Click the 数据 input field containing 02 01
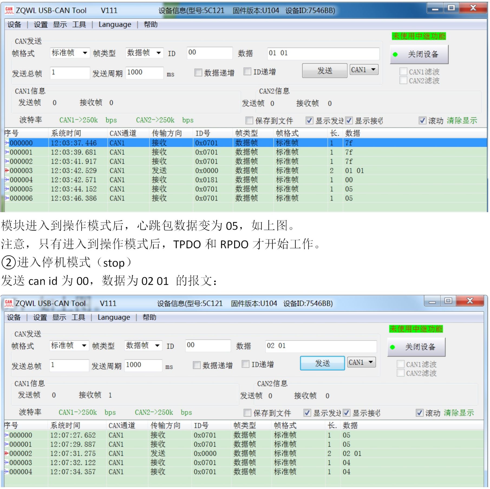The image size is (490, 489). pyautogui.click(x=321, y=346)
